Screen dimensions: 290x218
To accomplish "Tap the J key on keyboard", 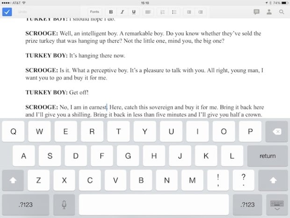I will click(180, 156).
